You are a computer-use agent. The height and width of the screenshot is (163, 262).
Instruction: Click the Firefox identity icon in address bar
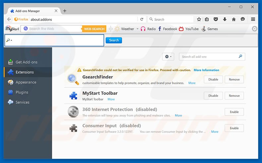pos(21,19)
